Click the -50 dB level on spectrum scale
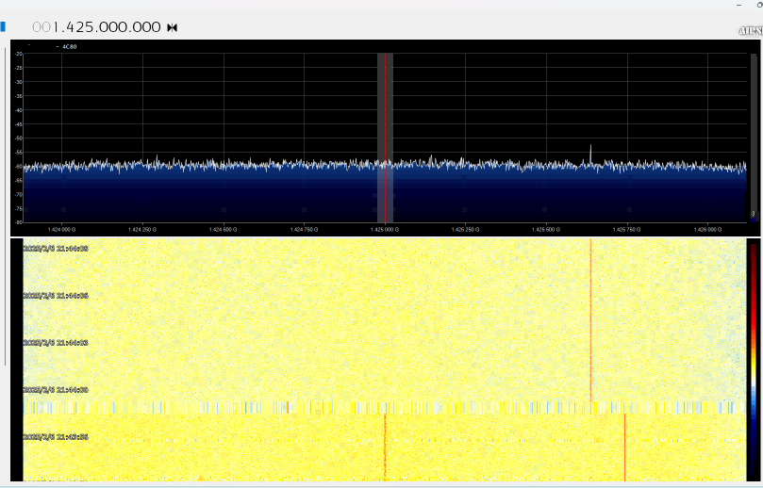This screenshot has height=488, width=763. pyautogui.click(x=17, y=138)
